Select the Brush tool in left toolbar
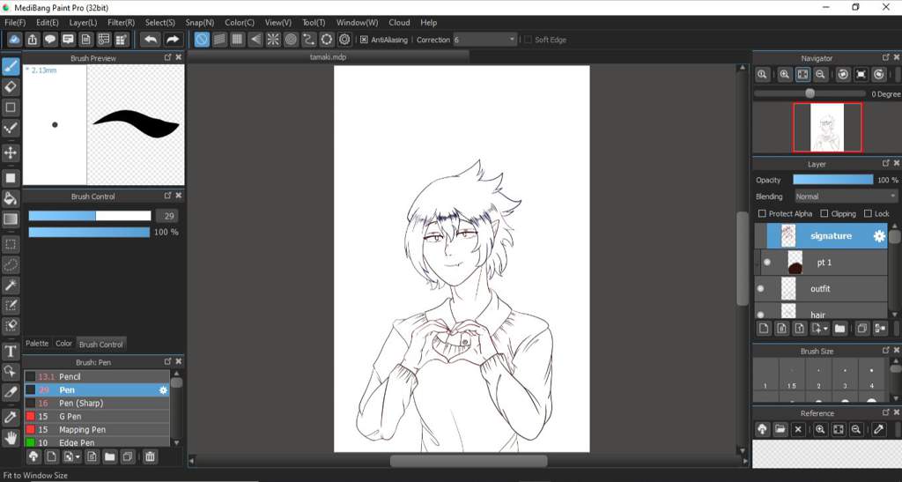This screenshot has height=482, width=902. coord(11,66)
